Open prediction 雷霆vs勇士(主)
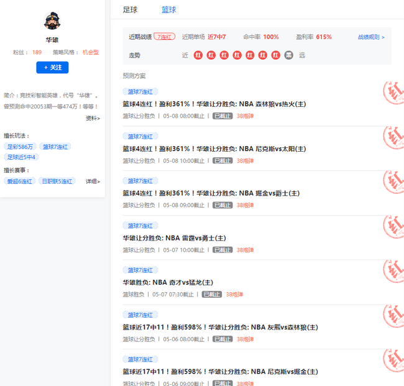Screen dimensions: 404x386 tap(175, 238)
